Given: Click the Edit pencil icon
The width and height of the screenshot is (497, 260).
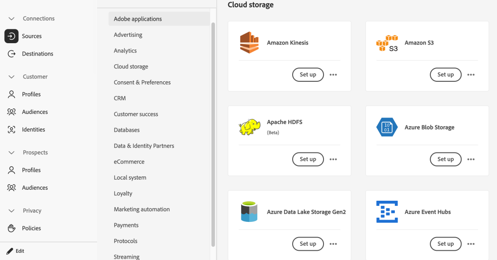Looking at the screenshot, I should coord(10,251).
